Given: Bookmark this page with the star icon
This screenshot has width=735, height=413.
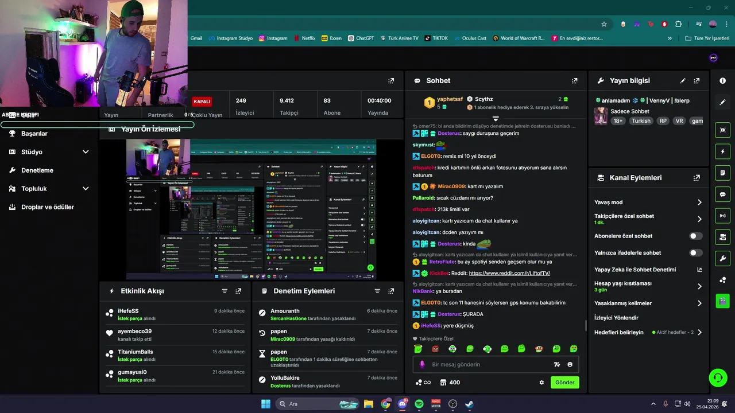Looking at the screenshot, I should (x=604, y=24).
